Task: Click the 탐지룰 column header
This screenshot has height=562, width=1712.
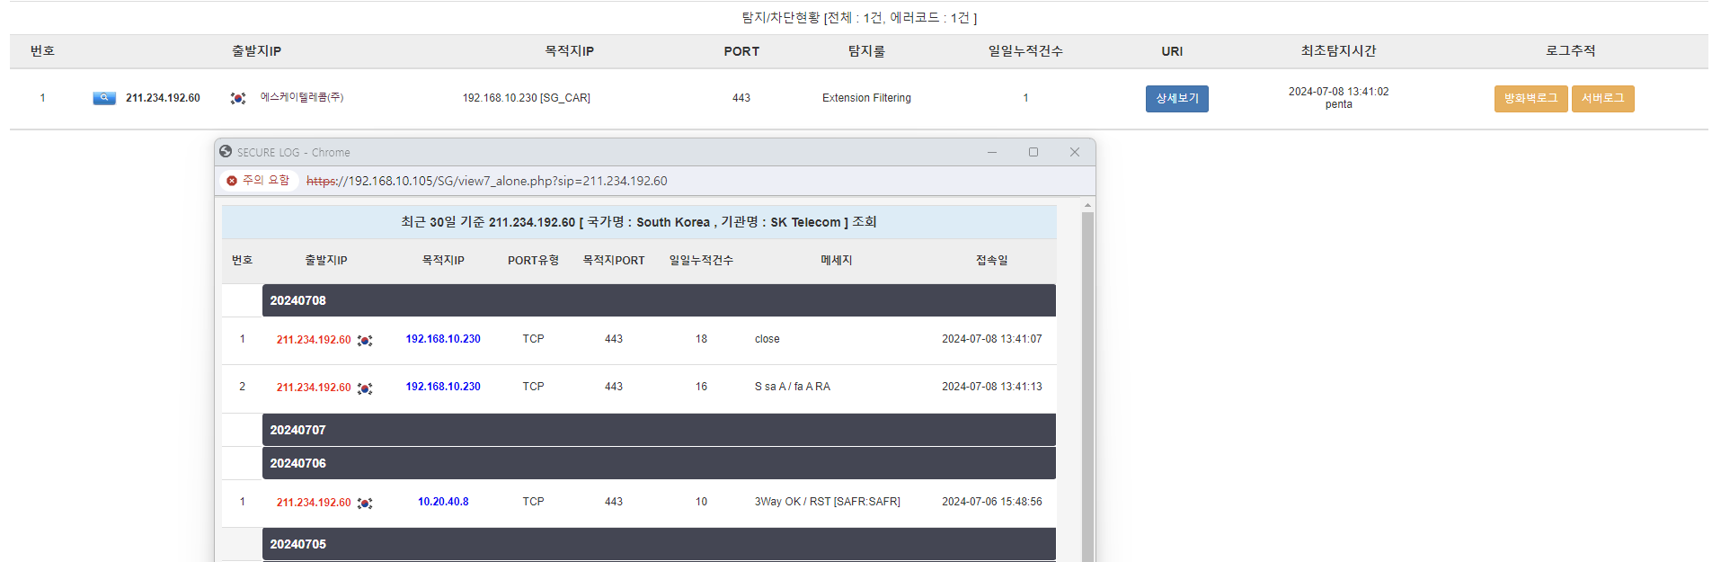Action: click(x=866, y=51)
